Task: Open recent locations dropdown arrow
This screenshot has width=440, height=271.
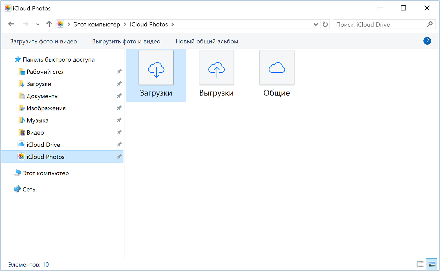Action: click(x=38, y=25)
